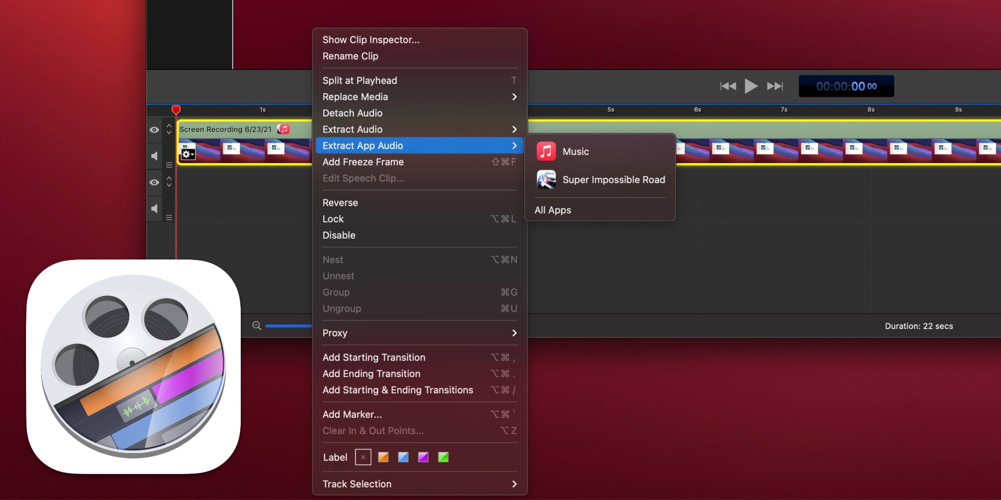Image resolution: width=1001 pixels, height=500 pixels.
Task: Click the Music note badge on the Screen Recording clip
Action: (283, 129)
